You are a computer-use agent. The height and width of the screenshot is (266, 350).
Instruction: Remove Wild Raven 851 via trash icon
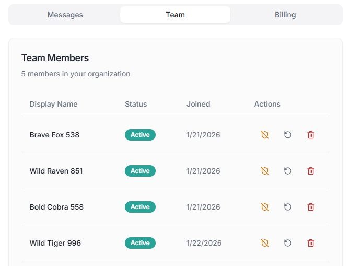pyautogui.click(x=311, y=171)
